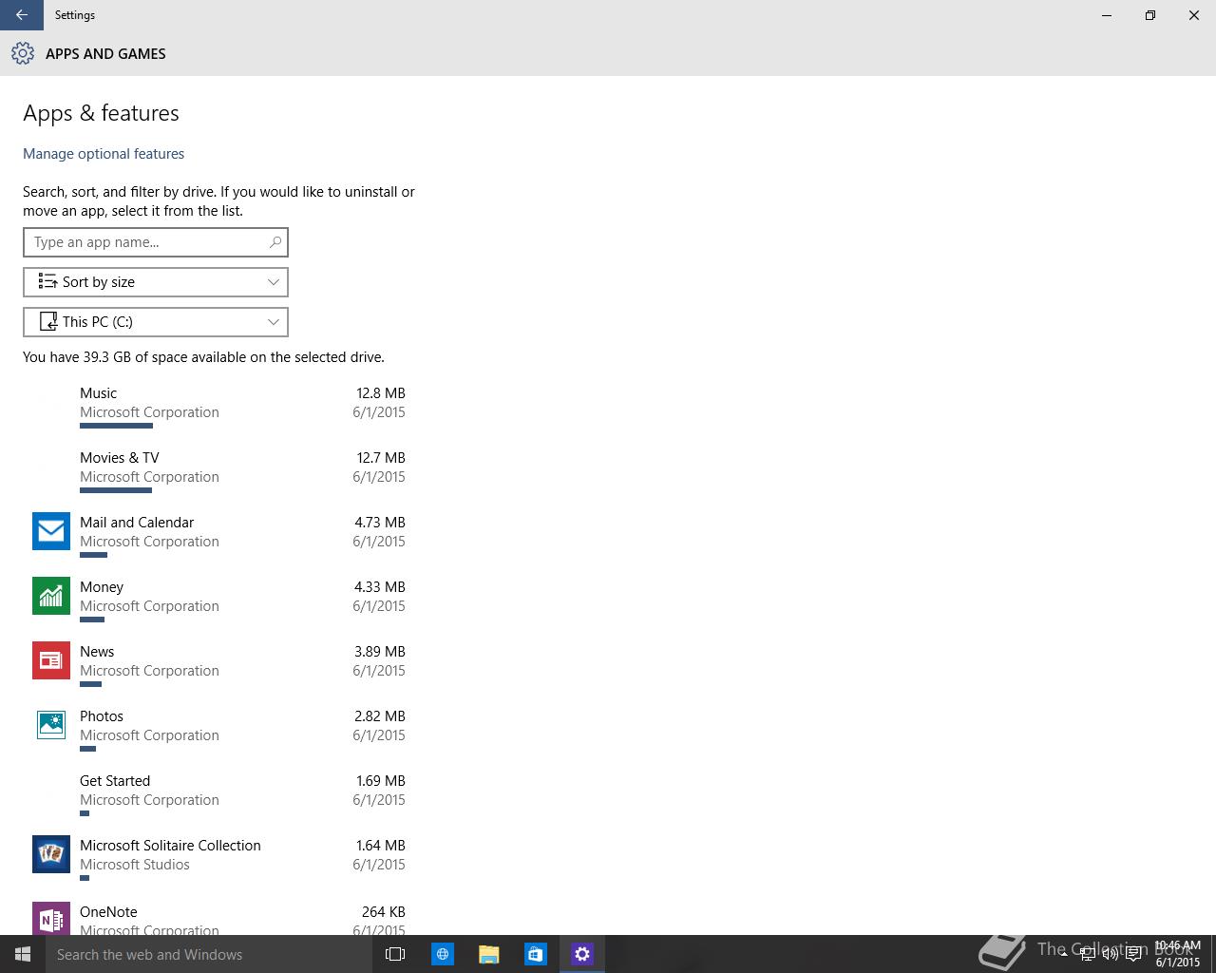Click Search the web and Windows box

pos(209,954)
